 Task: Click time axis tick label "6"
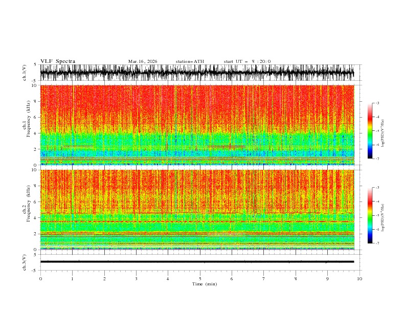[x=232, y=279]
